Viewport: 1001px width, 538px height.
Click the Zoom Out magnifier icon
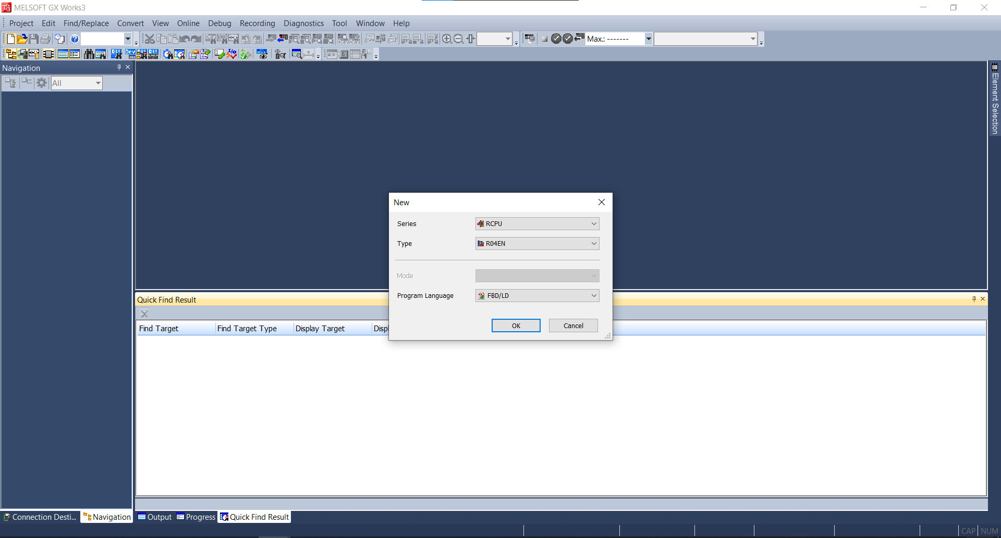458,39
